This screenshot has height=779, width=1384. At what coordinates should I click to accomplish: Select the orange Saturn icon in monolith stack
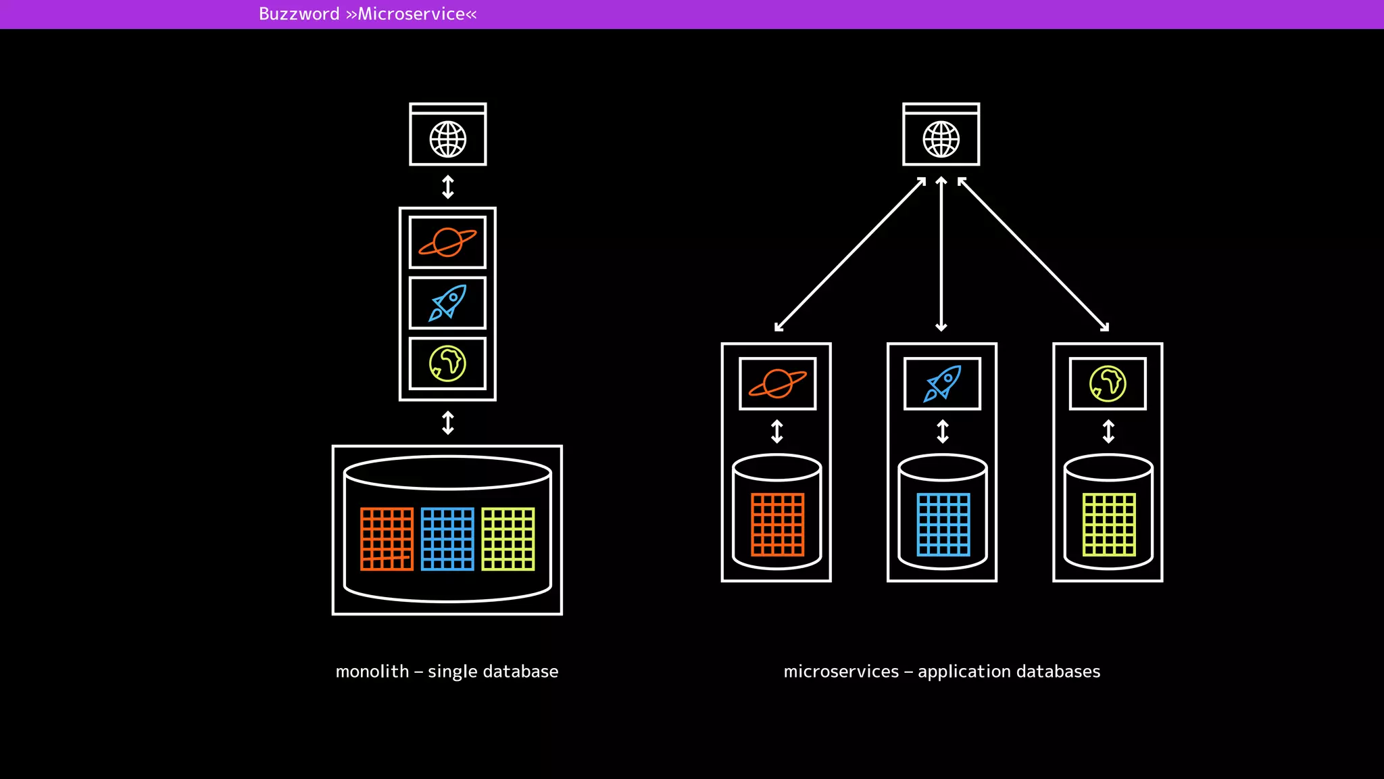coord(447,242)
